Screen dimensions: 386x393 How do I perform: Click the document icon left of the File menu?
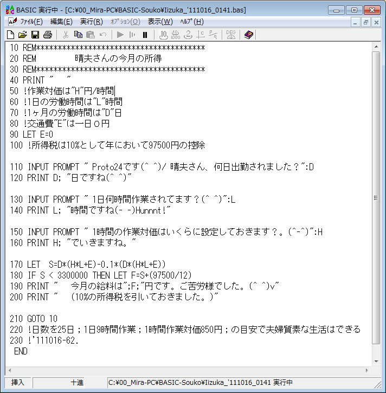(12, 22)
